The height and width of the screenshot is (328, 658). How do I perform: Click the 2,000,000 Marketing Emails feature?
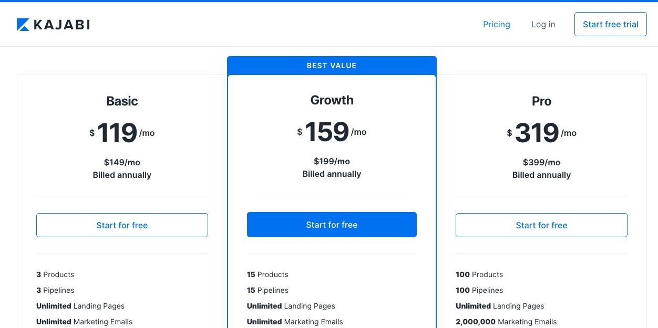click(x=506, y=322)
